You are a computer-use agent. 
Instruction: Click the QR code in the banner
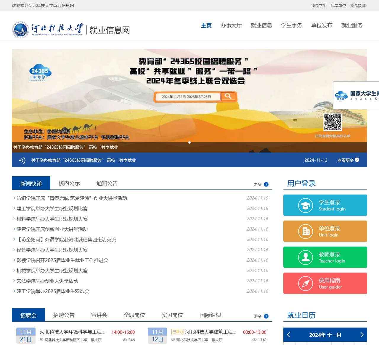point(333,122)
